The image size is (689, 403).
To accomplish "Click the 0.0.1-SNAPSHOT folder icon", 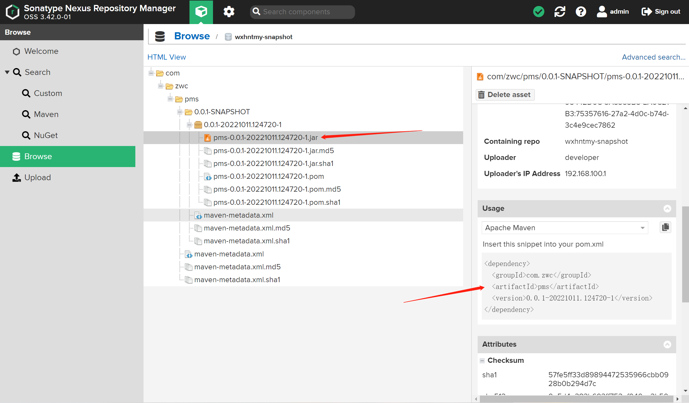I will point(189,112).
